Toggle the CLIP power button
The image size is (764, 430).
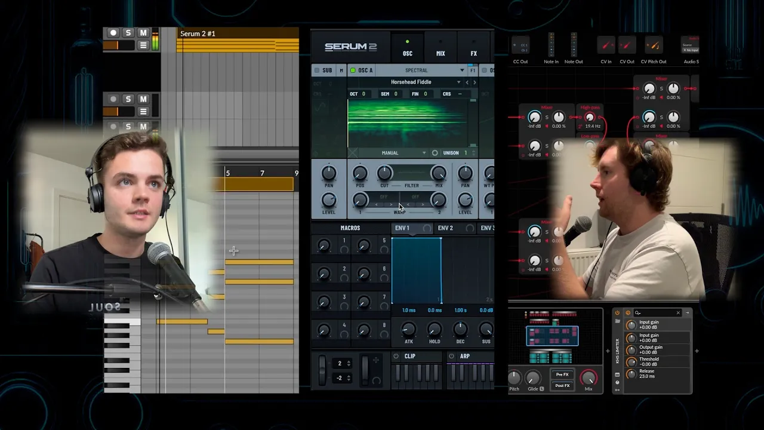pos(396,357)
